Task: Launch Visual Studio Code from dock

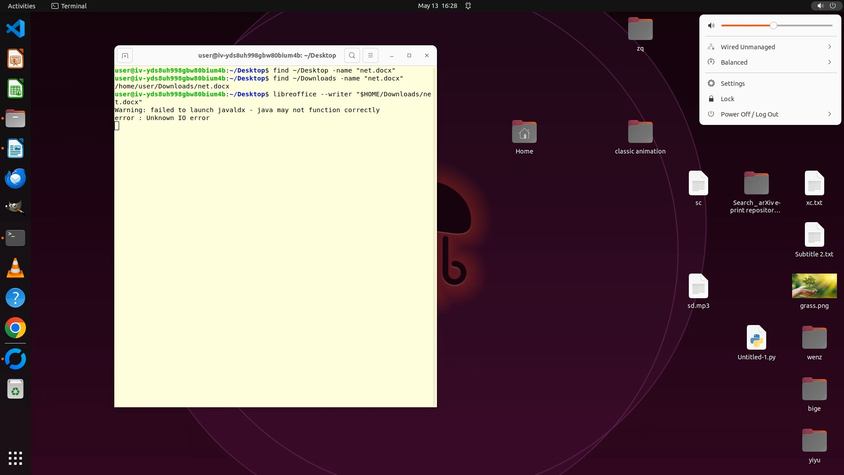Action: (x=15, y=29)
